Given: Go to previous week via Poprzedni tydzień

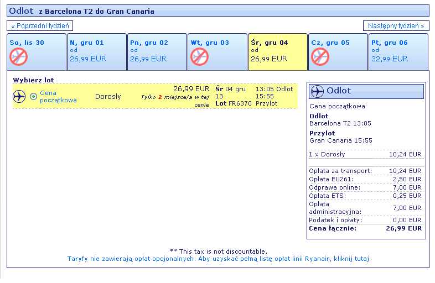Looking at the screenshot, I should pos(40,26).
